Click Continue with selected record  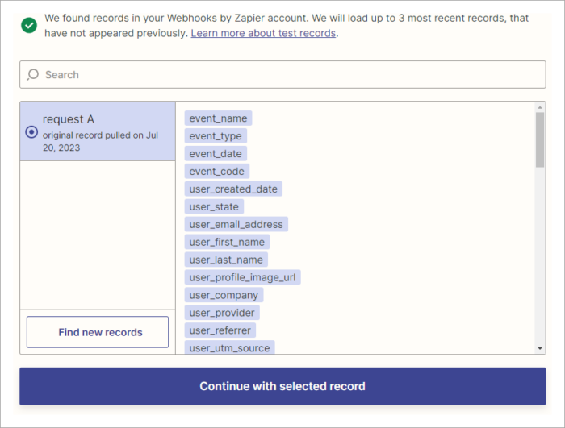tap(282, 386)
